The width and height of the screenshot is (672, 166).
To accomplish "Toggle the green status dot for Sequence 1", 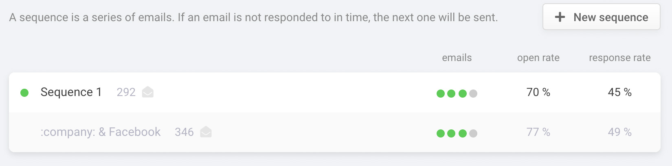I will [x=24, y=93].
